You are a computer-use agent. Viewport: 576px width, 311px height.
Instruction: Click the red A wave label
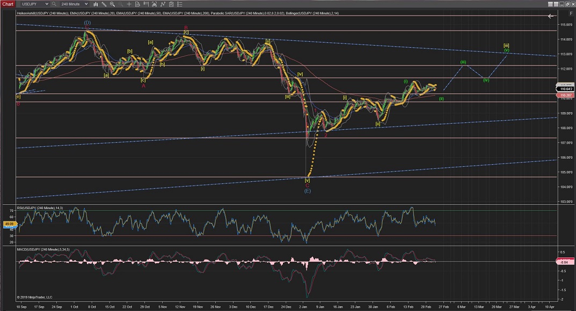[144, 86]
